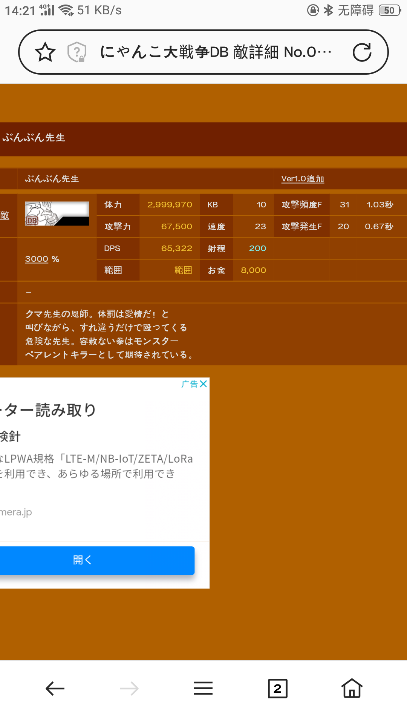Tap the ぶんぶん先生 enemy thumbnail image
Viewport: 407px width, 724px height.
pyautogui.click(x=57, y=214)
